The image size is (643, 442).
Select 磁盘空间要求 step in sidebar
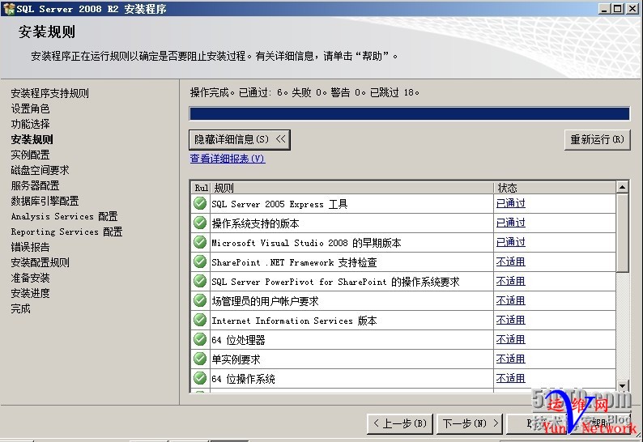[x=40, y=170]
